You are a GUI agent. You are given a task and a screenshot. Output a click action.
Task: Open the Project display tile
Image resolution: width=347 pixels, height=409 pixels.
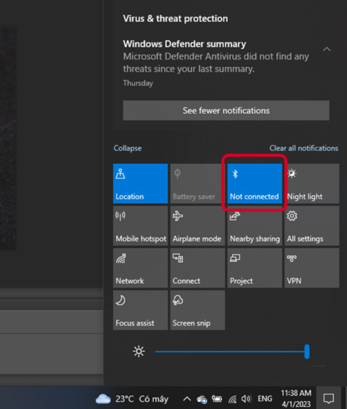pyautogui.click(x=254, y=268)
